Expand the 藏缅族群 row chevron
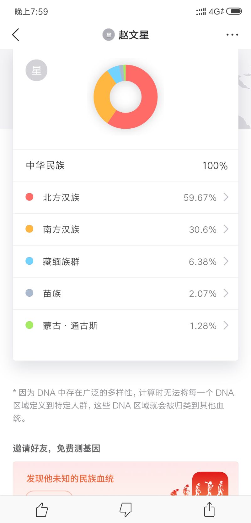The image size is (251, 523). click(226, 261)
